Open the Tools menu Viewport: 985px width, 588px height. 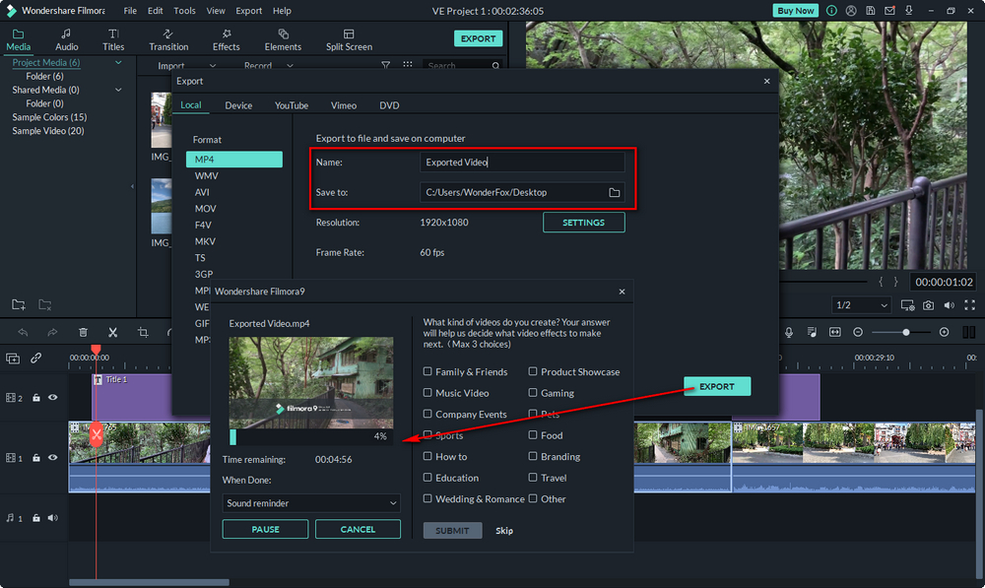[x=185, y=11]
